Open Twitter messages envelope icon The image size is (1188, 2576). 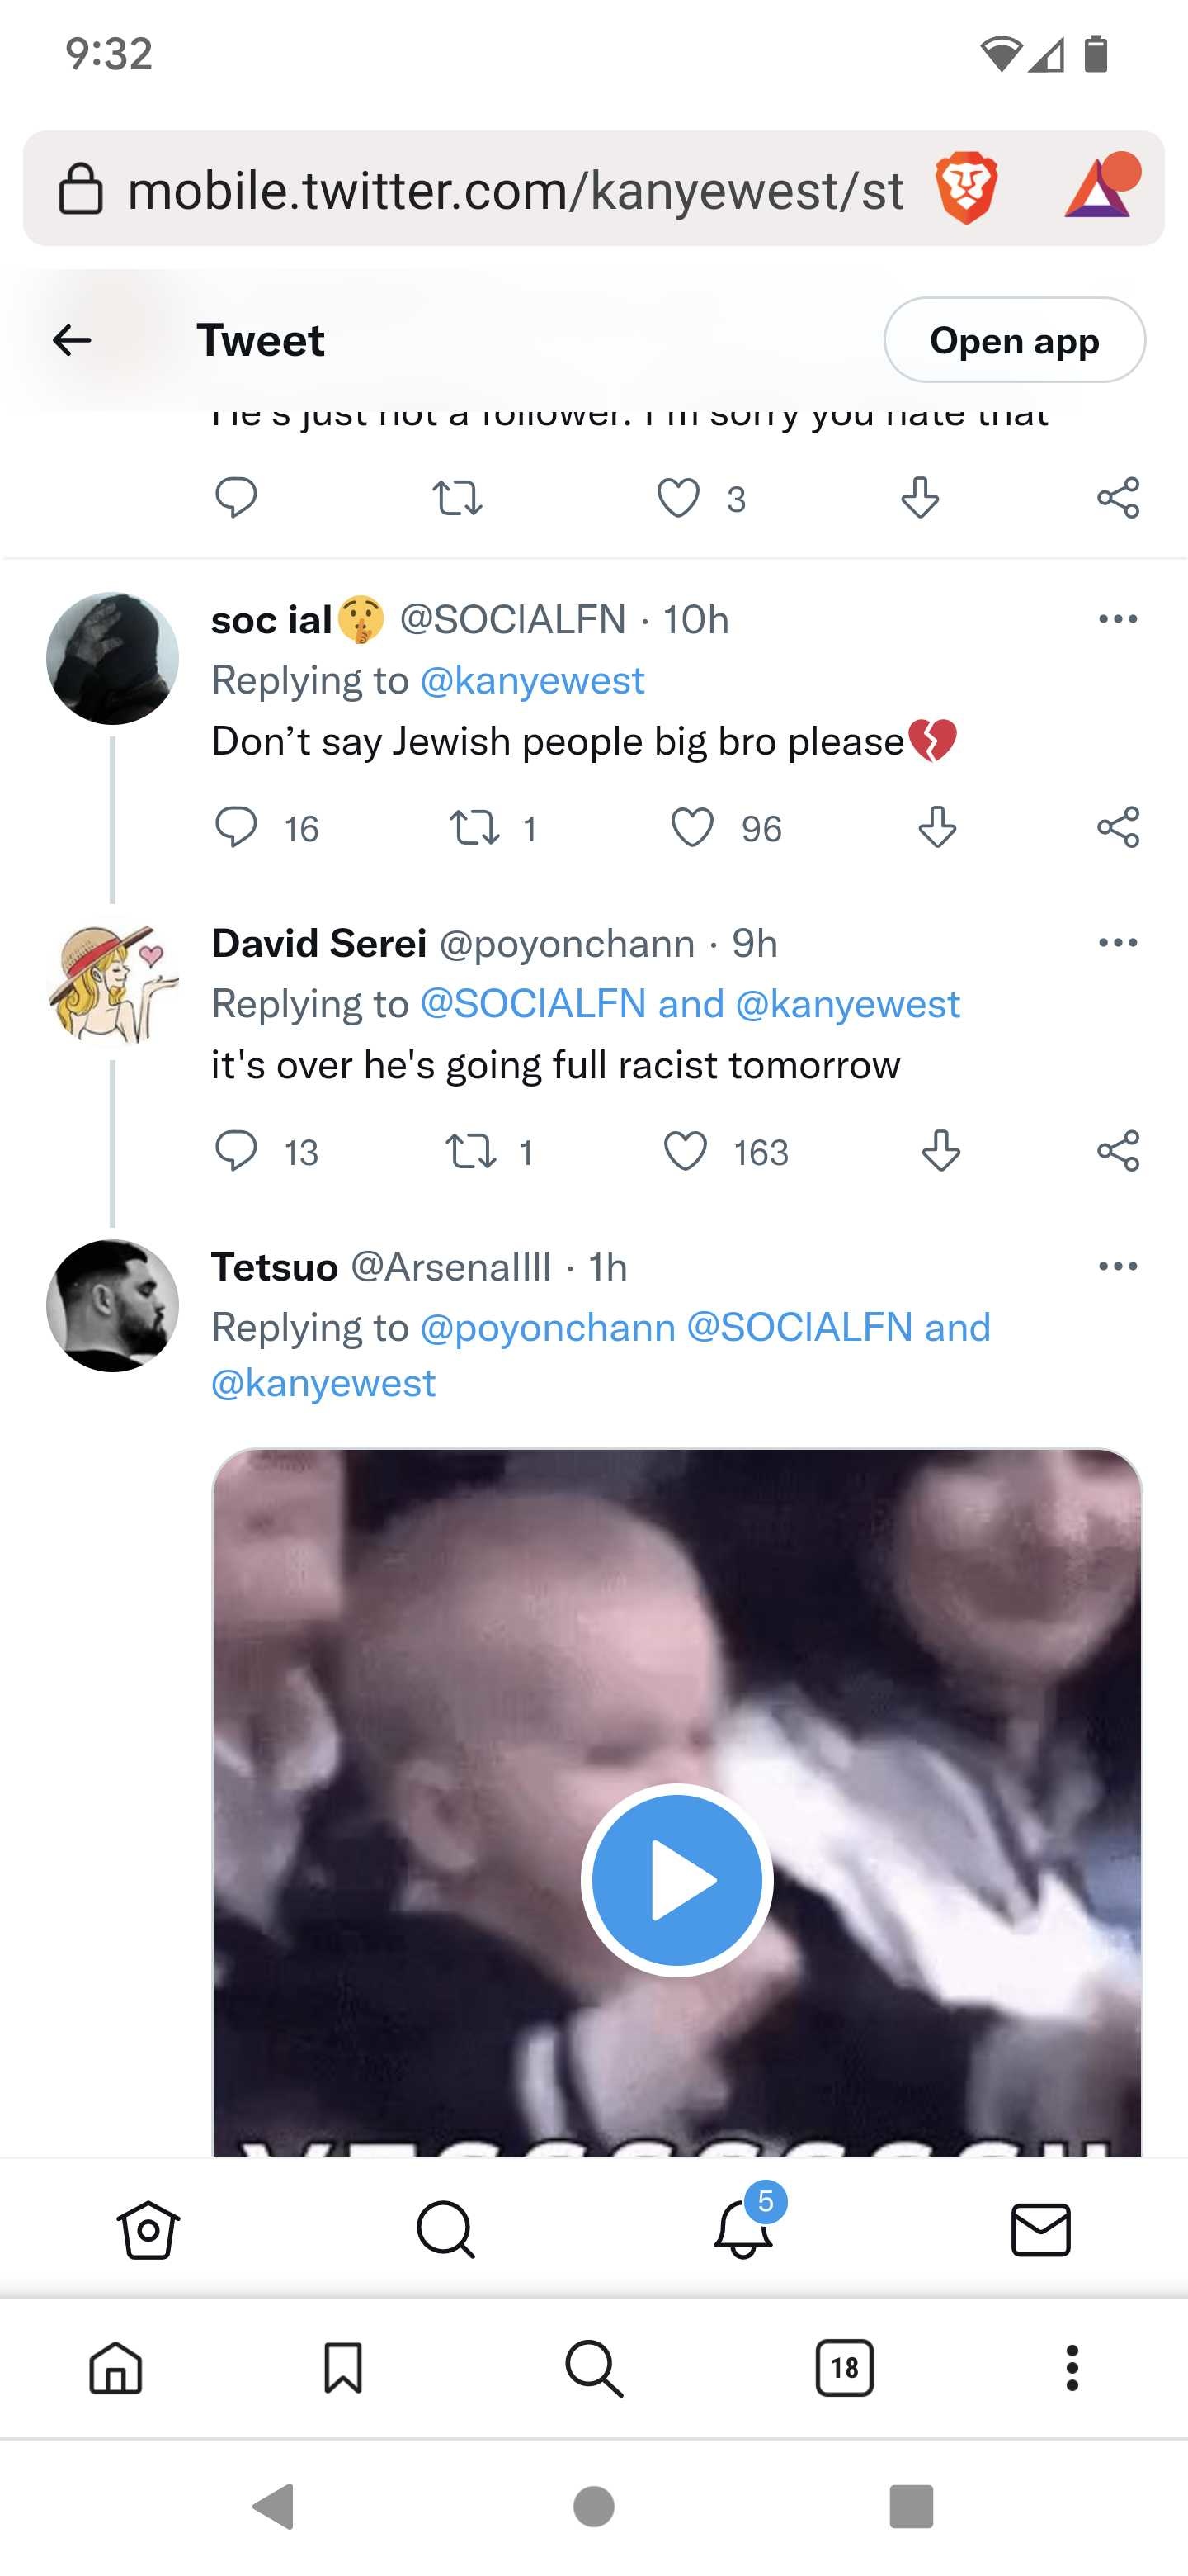click(x=1040, y=2229)
